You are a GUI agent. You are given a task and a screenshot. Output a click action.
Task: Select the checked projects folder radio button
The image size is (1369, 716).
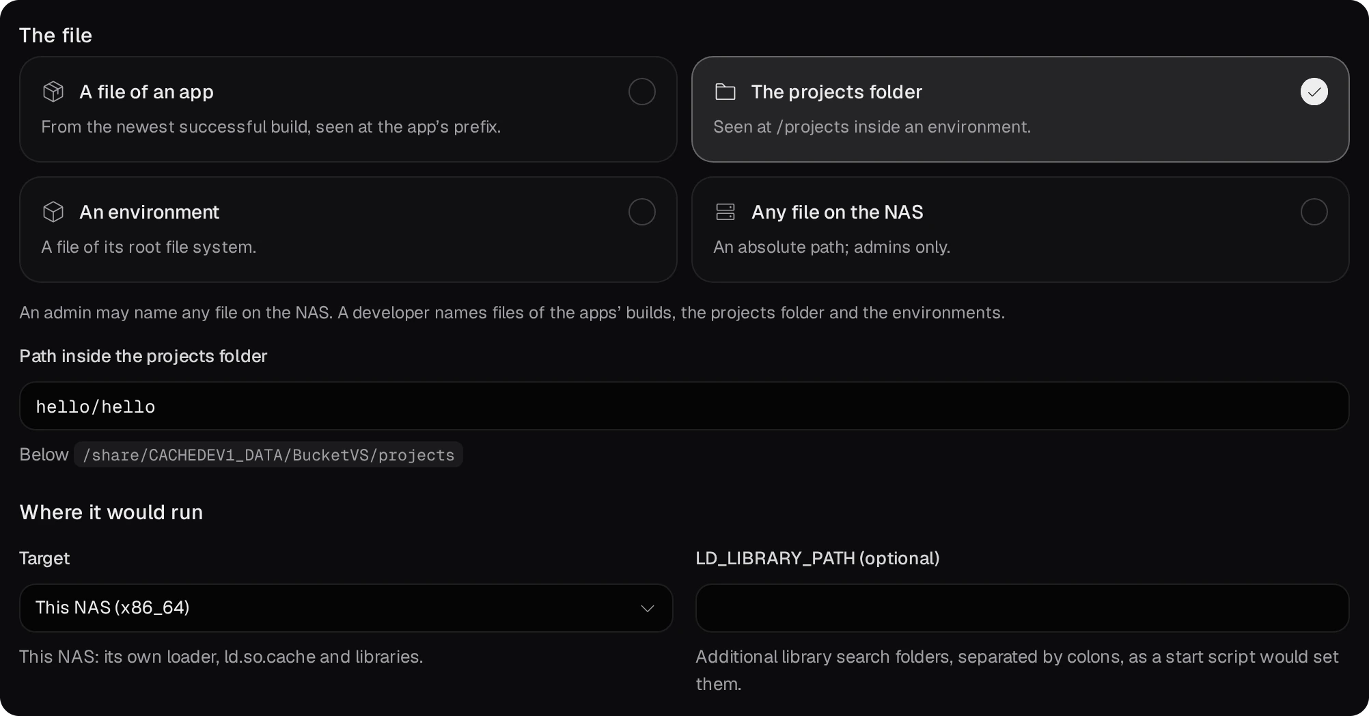[x=1314, y=92]
